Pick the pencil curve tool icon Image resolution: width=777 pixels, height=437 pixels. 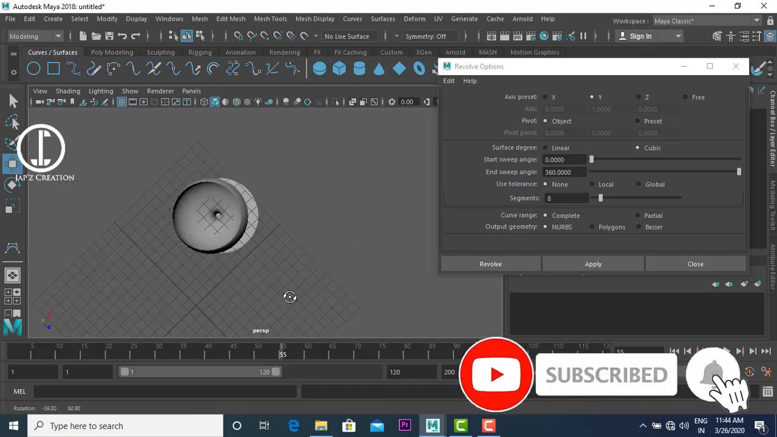[114, 69]
